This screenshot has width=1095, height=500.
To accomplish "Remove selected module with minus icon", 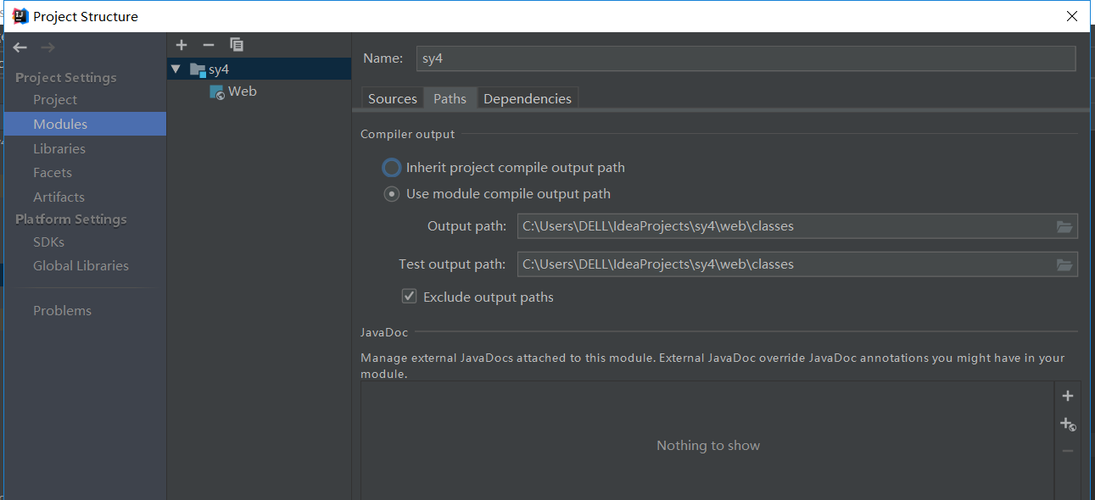I will pyautogui.click(x=209, y=45).
